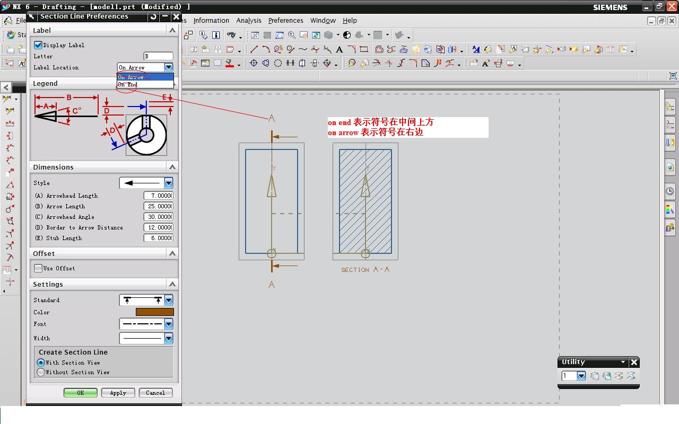Select the Without Section View radio button
The image size is (679, 424).
[x=41, y=372]
